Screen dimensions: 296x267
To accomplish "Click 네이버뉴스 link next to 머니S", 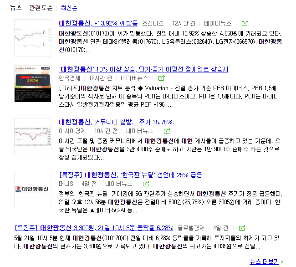I will [x=119, y=184].
